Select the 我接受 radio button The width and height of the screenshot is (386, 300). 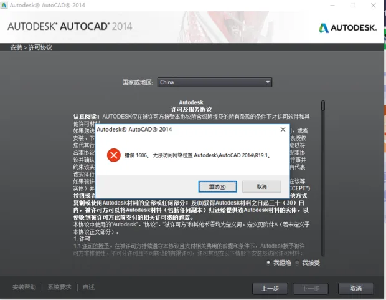(x=297, y=263)
